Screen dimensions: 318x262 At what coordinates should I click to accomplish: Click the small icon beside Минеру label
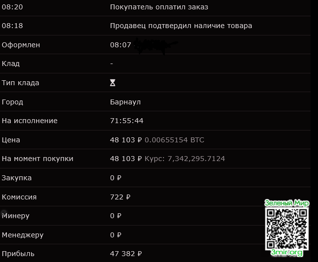coord(4,214)
